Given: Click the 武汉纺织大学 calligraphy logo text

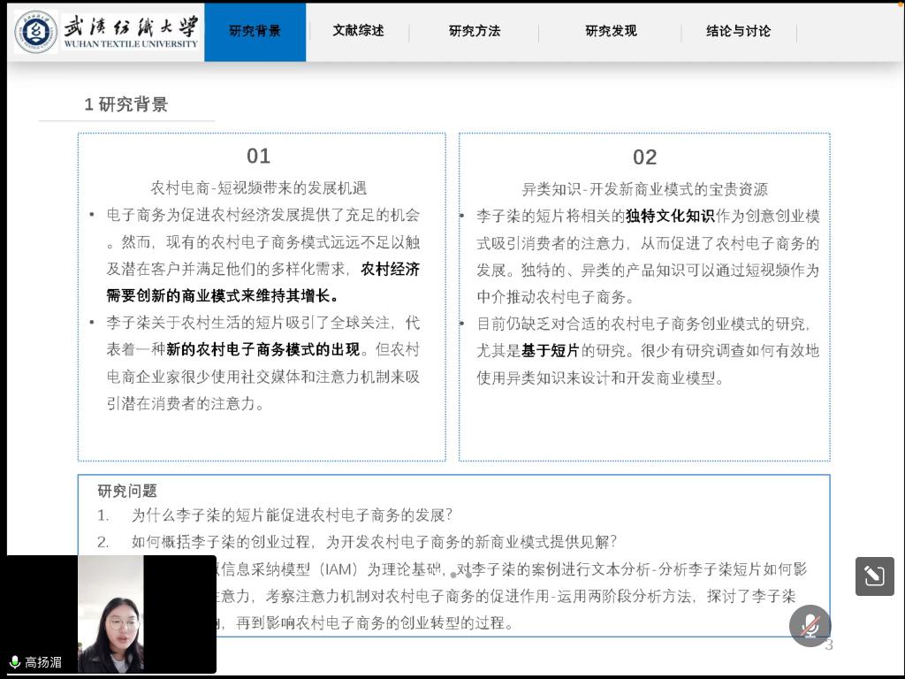Looking at the screenshot, I should click(x=131, y=26).
